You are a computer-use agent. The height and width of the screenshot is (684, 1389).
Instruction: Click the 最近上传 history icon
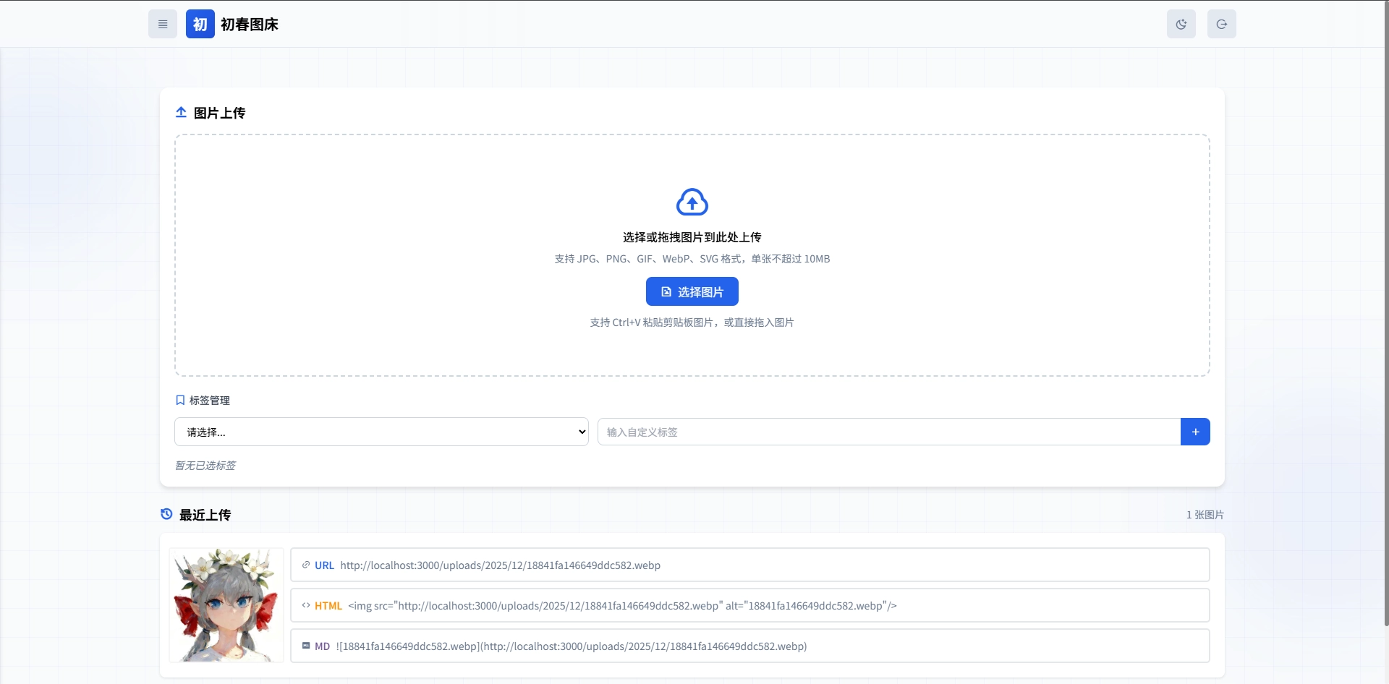(x=166, y=514)
